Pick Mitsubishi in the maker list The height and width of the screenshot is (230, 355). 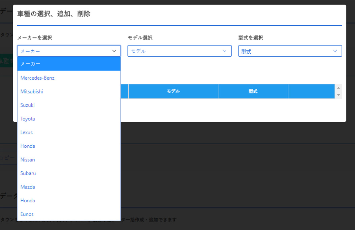tap(69, 91)
